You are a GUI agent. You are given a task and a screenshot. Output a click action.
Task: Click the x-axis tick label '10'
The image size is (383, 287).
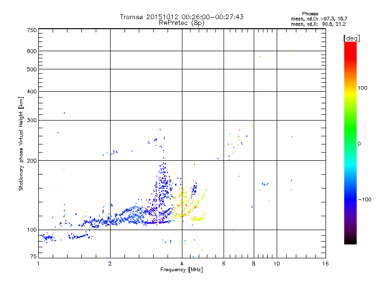tap(277, 264)
